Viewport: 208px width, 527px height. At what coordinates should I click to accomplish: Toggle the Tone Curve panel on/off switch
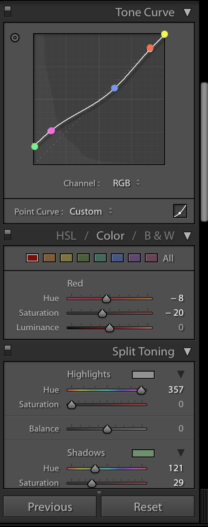point(8,11)
